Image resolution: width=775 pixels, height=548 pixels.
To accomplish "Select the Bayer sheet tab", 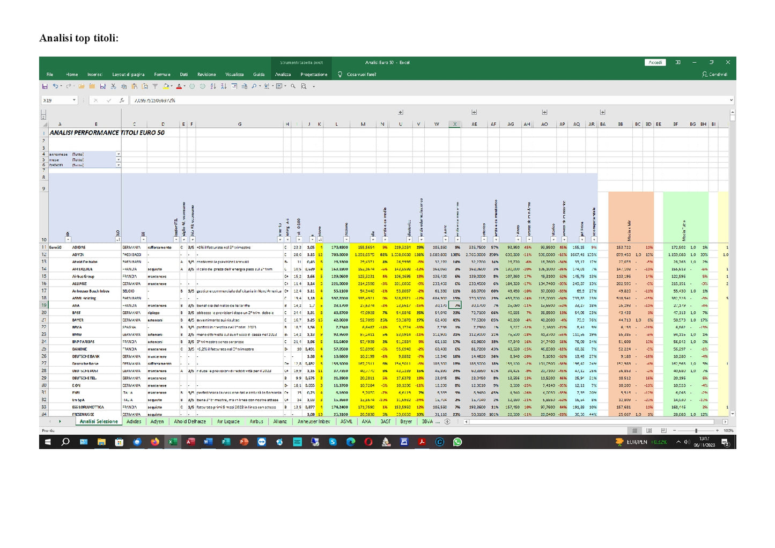I will [406, 422].
